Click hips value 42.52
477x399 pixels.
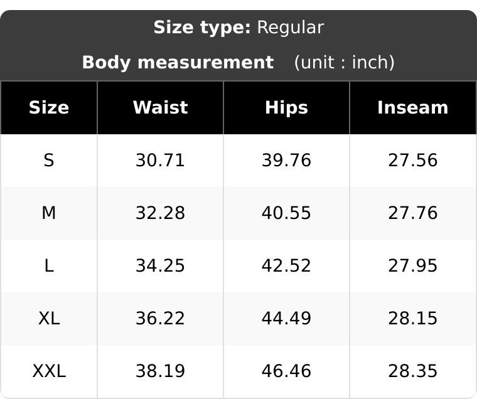(286, 265)
